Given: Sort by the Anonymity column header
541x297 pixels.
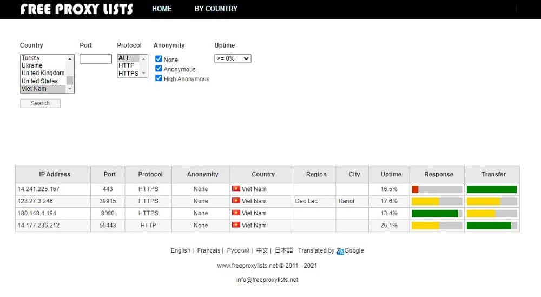Looking at the screenshot, I should click(203, 175).
